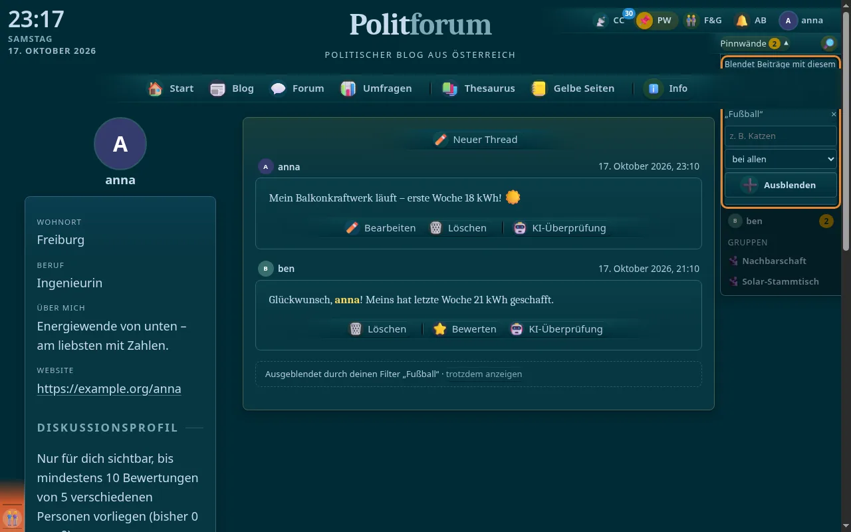
Task: Open the Forum speech bubble icon
Action: (278, 88)
